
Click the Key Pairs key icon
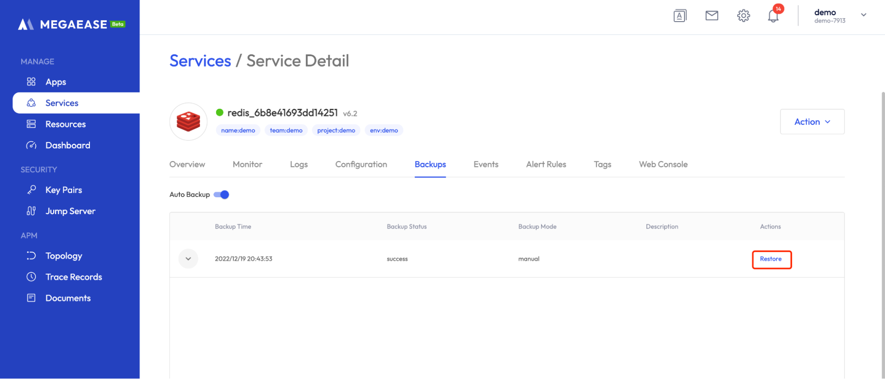click(x=31, y=190)
